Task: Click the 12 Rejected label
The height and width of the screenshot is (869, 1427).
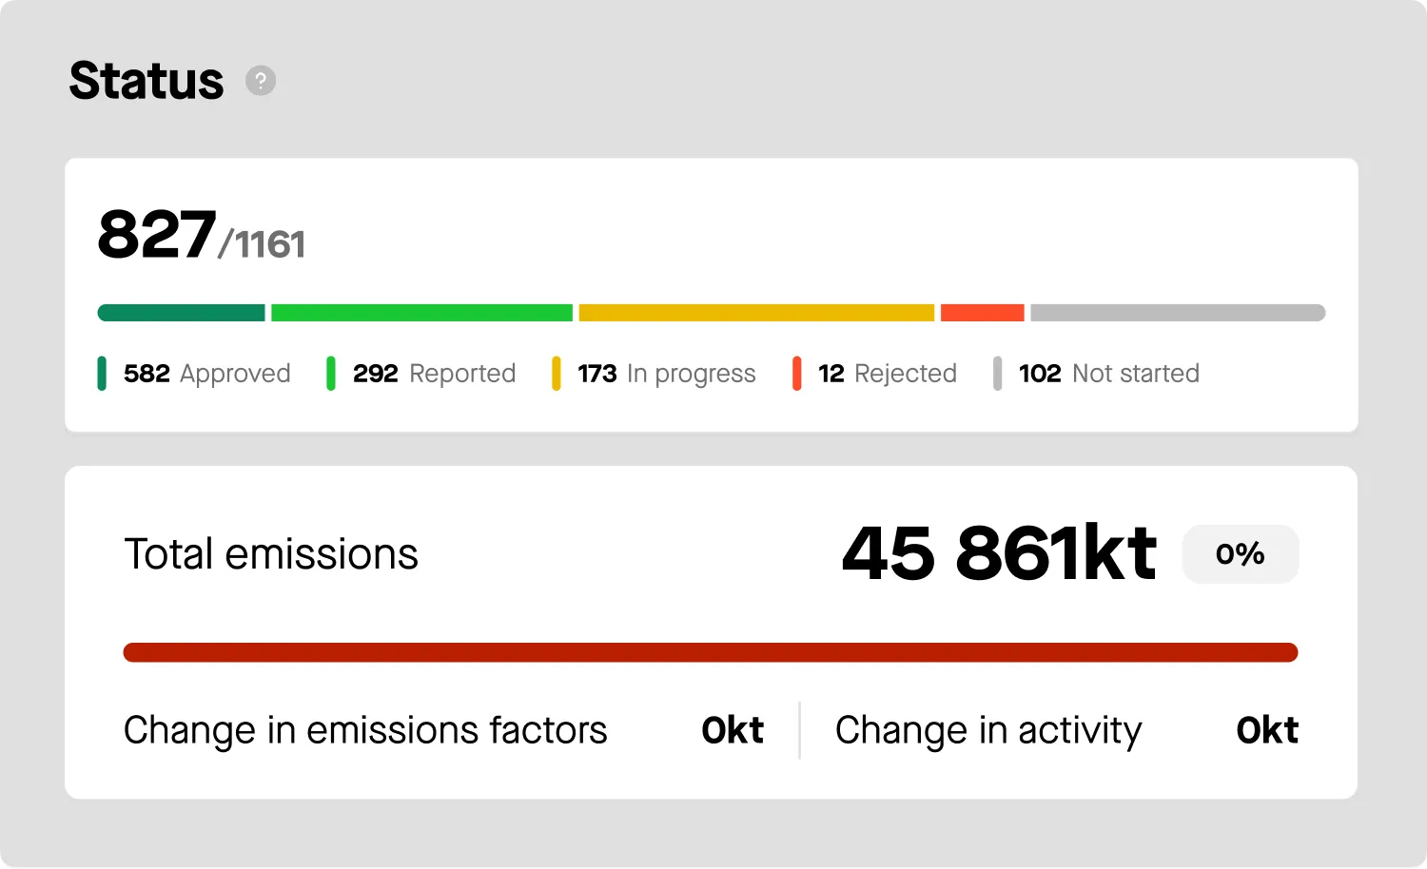Action: (x=888, y=374)
